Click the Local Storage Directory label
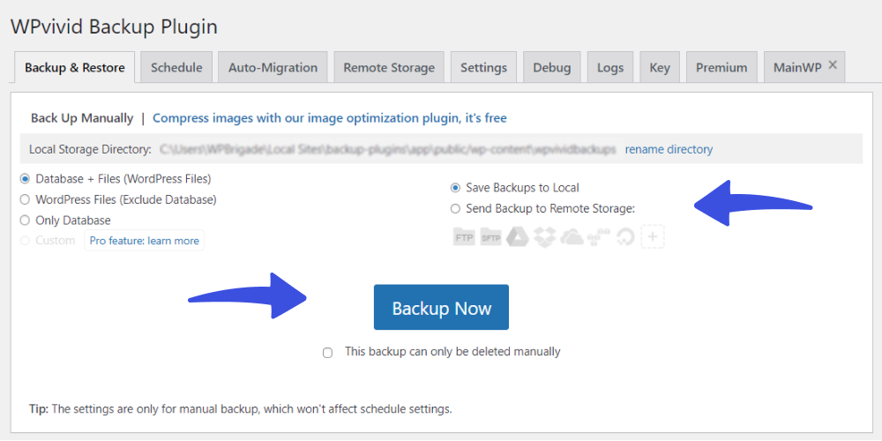The height and width of the screenshot is (441, 882). pyautogui.click(x=91, y=149)
